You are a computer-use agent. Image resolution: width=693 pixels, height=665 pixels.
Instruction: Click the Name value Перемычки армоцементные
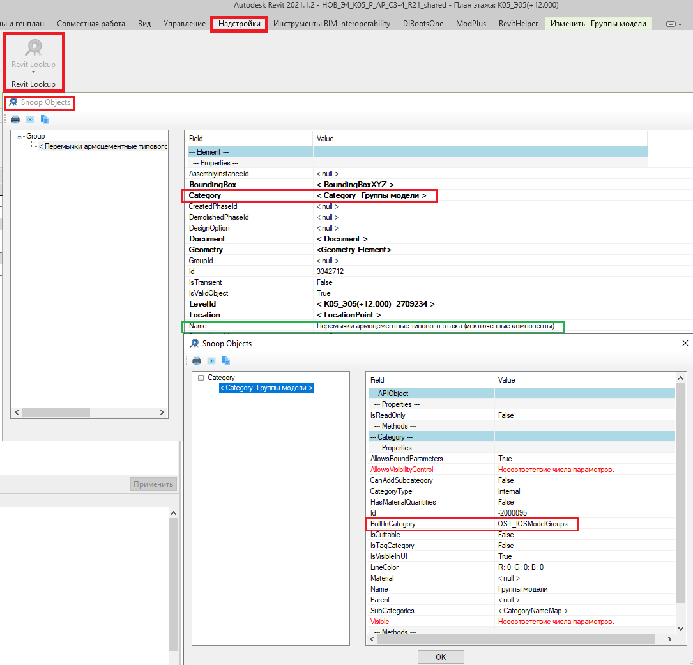click(436, 326)
